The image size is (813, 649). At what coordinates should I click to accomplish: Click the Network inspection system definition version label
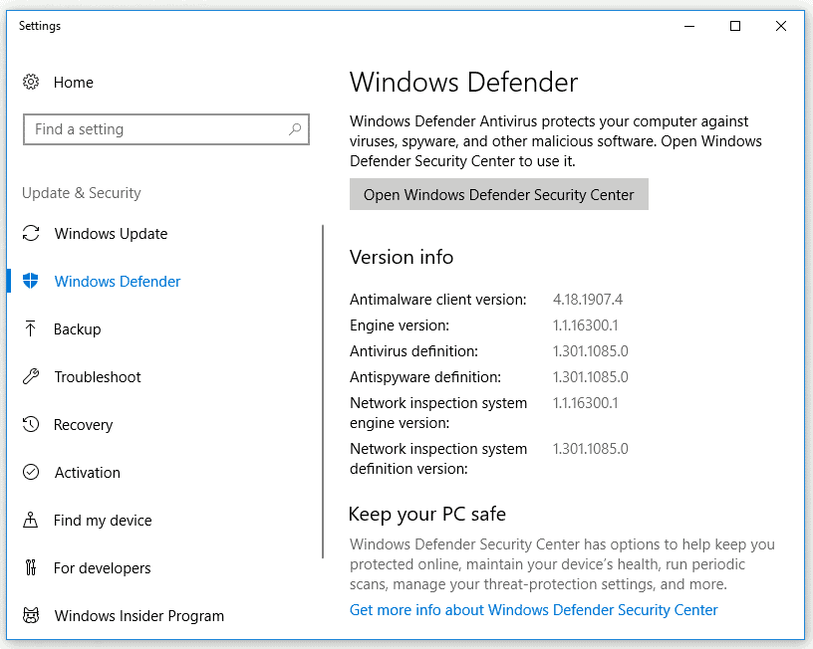(x=438, y=459)
